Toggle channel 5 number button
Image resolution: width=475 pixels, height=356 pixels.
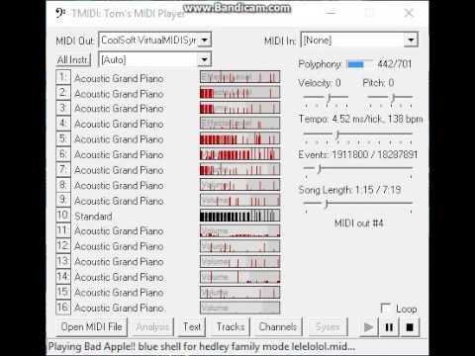(63, 138)
